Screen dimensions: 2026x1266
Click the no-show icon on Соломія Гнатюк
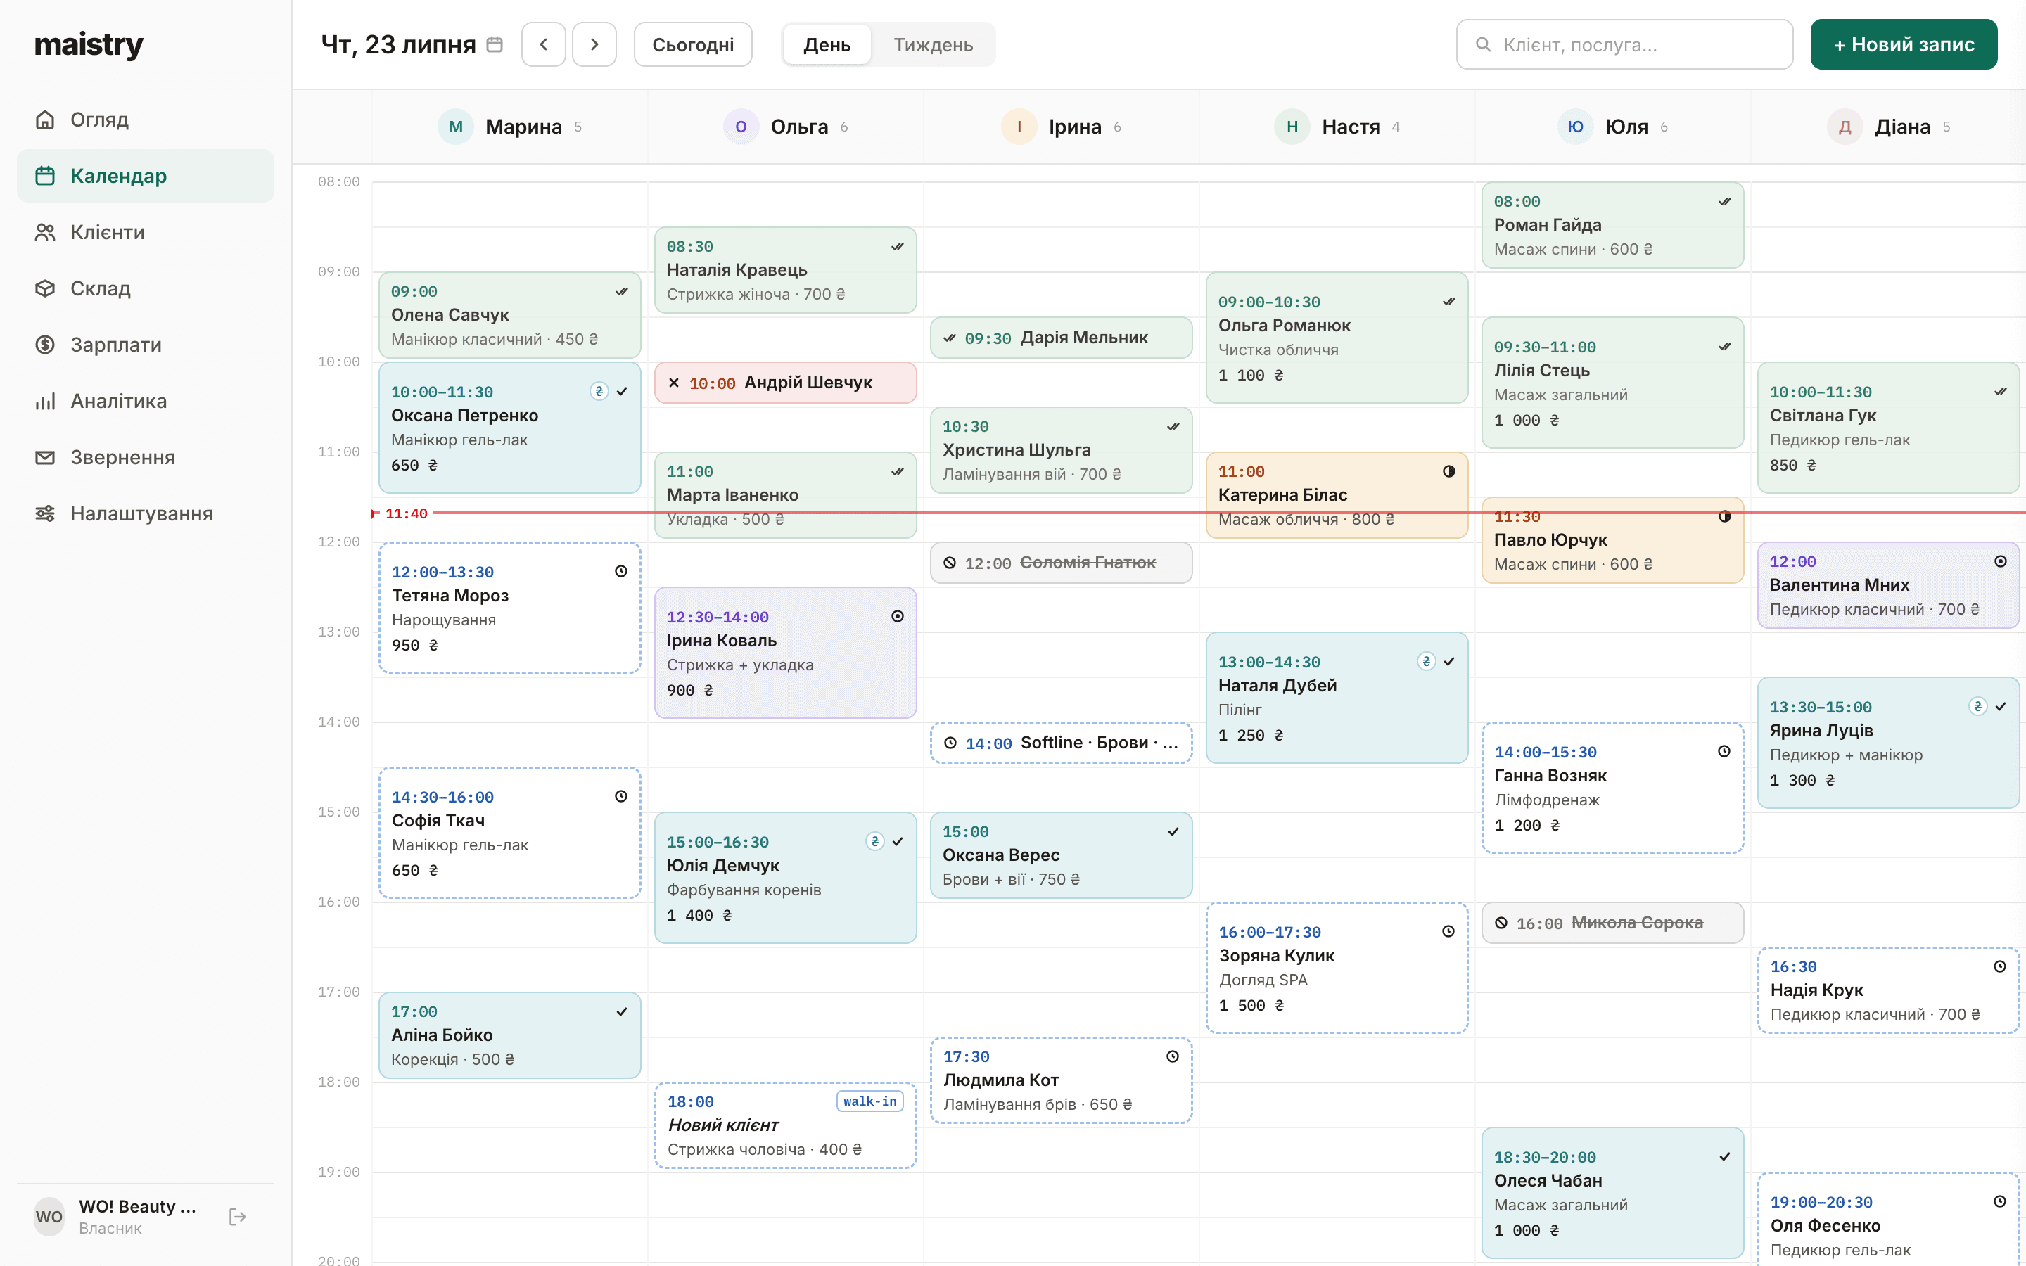[950, 563]
